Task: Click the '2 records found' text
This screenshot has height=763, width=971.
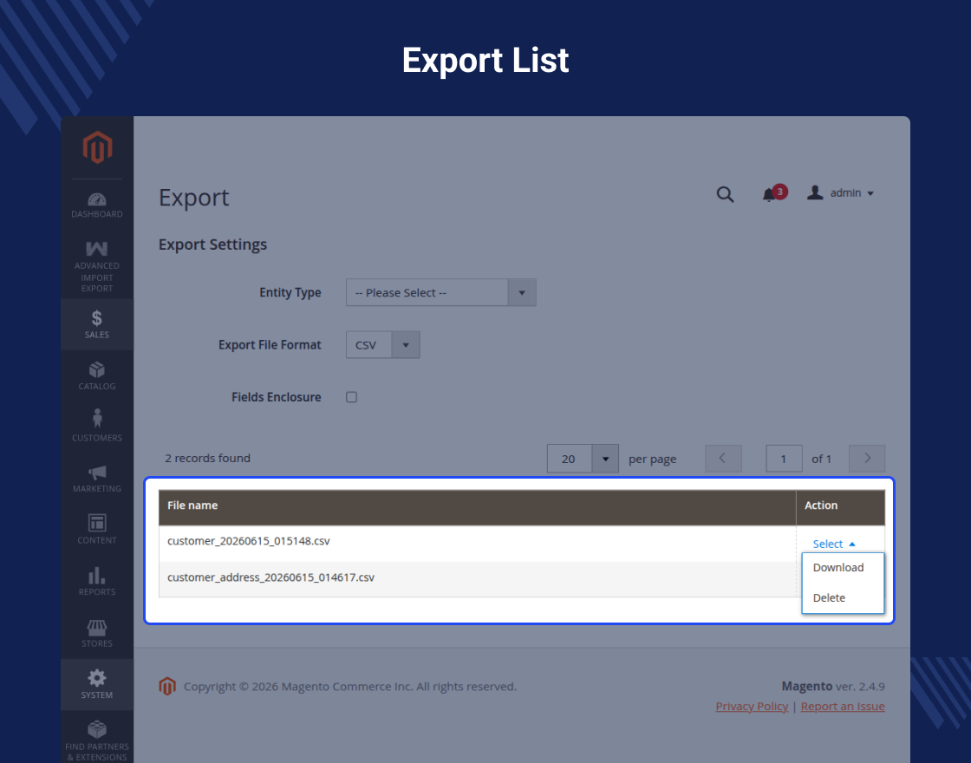Action: (207, 459)
